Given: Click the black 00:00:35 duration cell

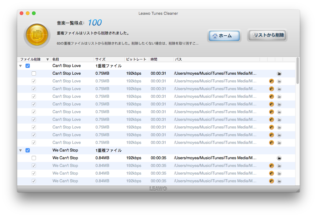Looking at the screenshot, I should 158,158.
